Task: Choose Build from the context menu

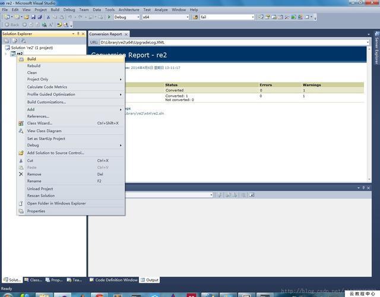Action: click(71, 59)
